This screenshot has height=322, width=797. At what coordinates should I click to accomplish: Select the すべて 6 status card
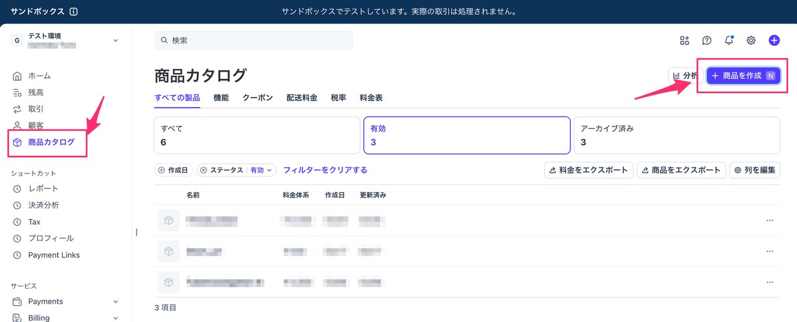257,136
